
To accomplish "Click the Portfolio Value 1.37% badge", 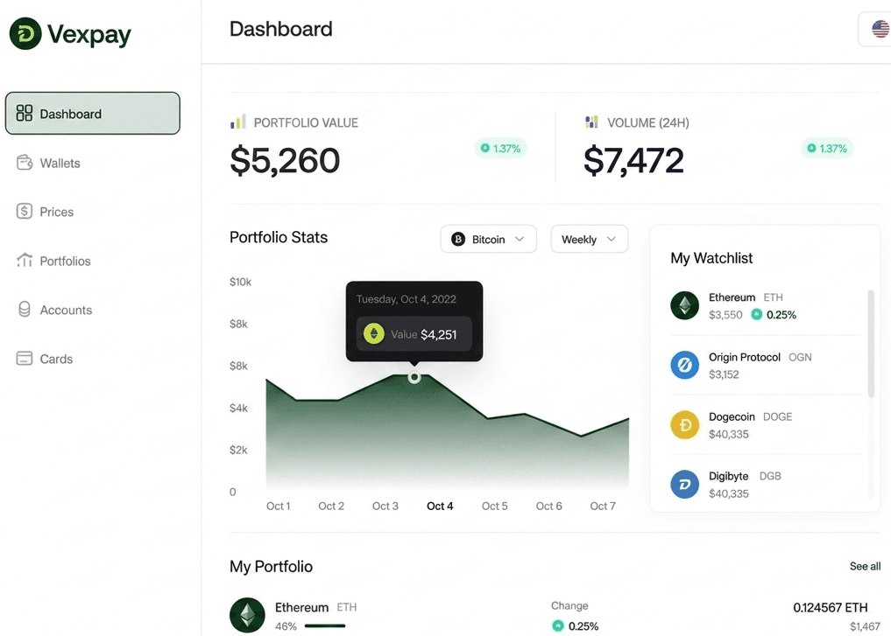I will pyautogui.click(x=500, y=148).
